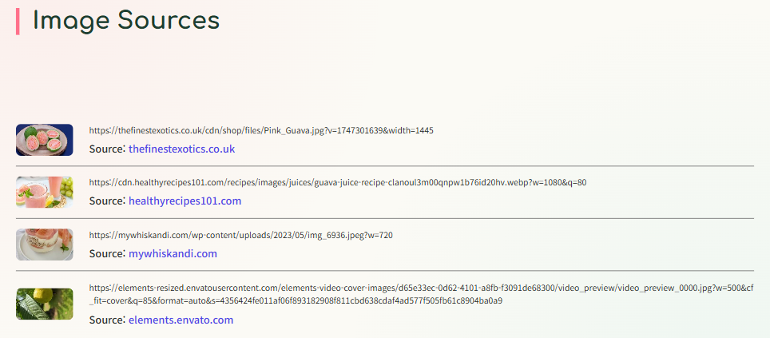Click the Pink_Guava.jpg image URL text
The width and height of the screenshot is (770, 338).
coord(261,130)
